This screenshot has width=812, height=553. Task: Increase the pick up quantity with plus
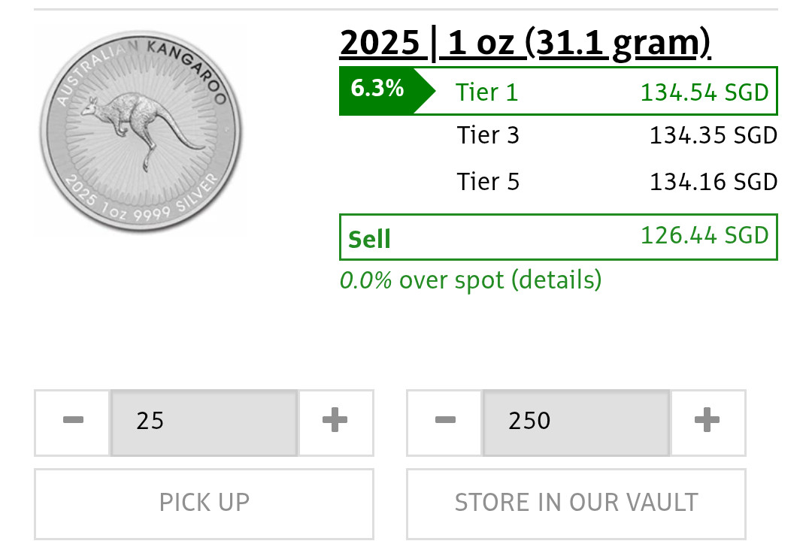335,422
